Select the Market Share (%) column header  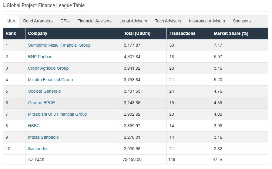[x=240, y=33]
